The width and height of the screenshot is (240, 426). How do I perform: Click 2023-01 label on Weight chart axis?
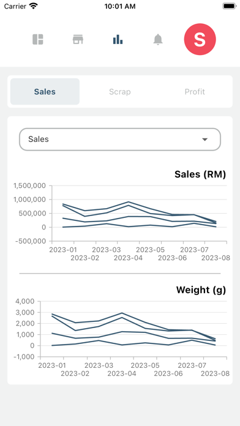pos(52,365)
